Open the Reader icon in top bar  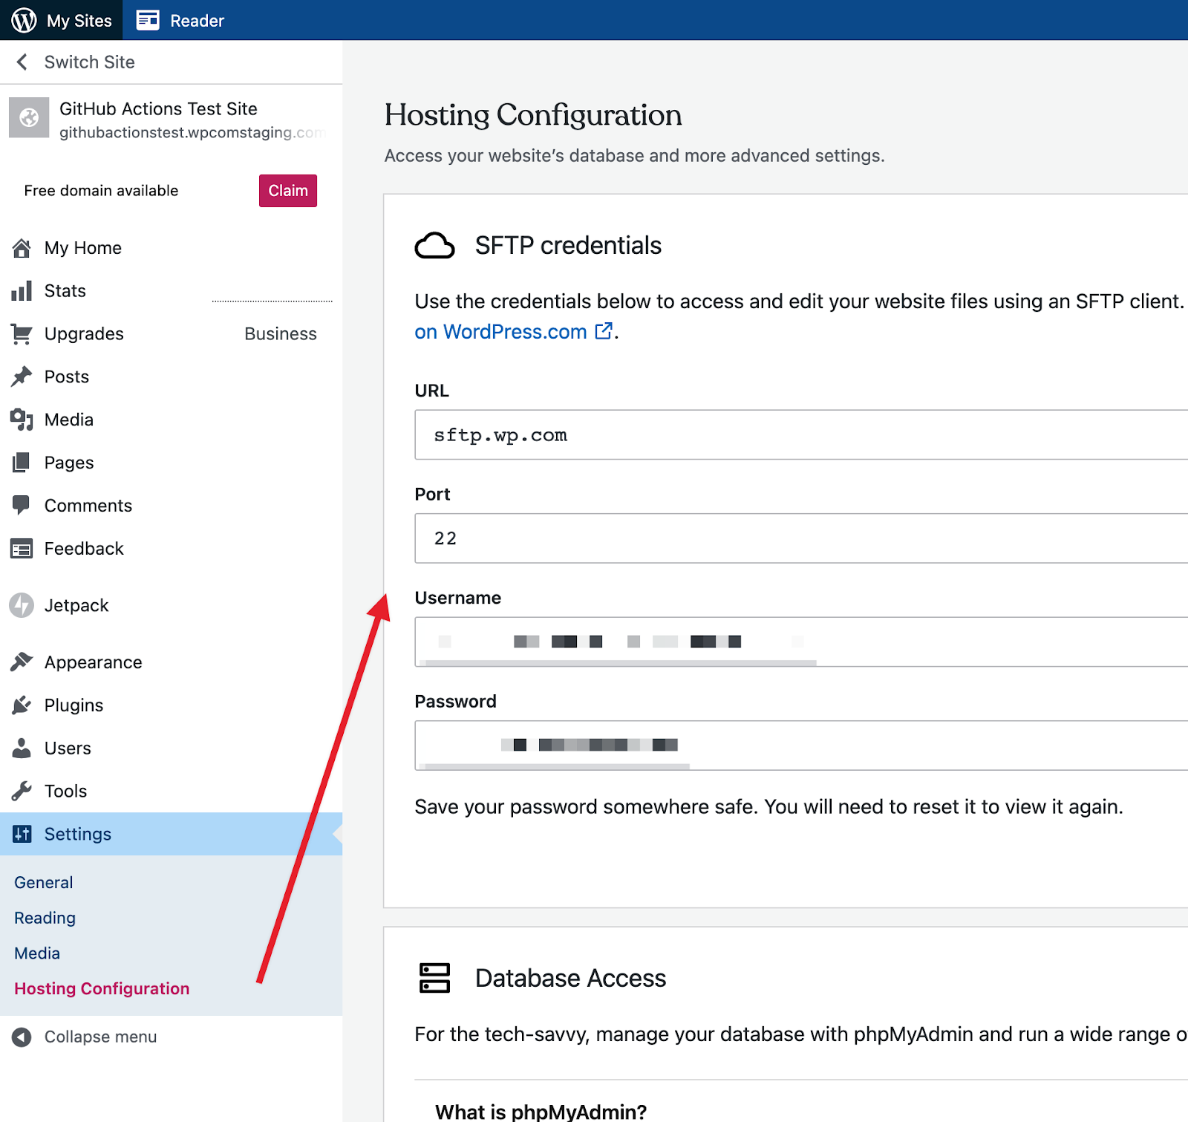tap(148, 20)
